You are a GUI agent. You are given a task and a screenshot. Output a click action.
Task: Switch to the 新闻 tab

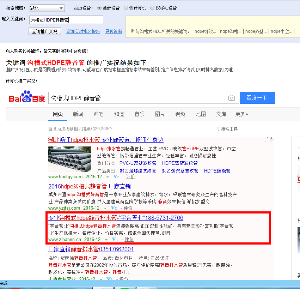pos(78,114)
